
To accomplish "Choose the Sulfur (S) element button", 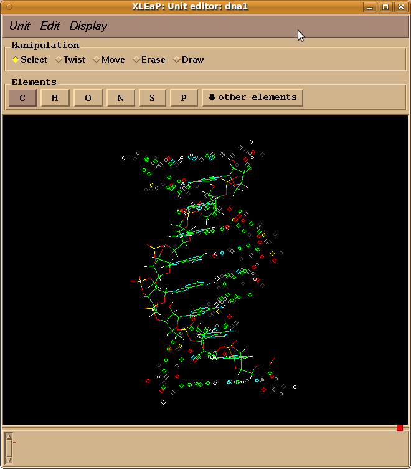I will click(152, 97).
